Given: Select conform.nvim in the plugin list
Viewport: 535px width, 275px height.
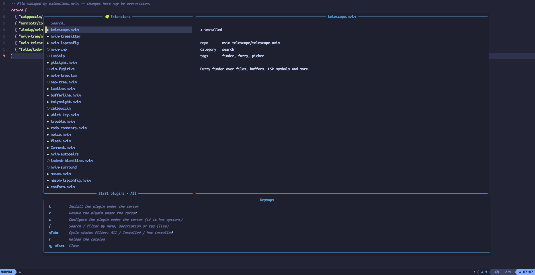Looking at the screenshot, I should [x=118, y=187].
